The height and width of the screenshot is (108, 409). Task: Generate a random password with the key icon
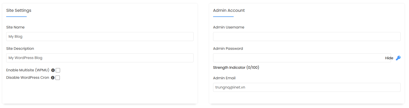[x=398, y=58]
